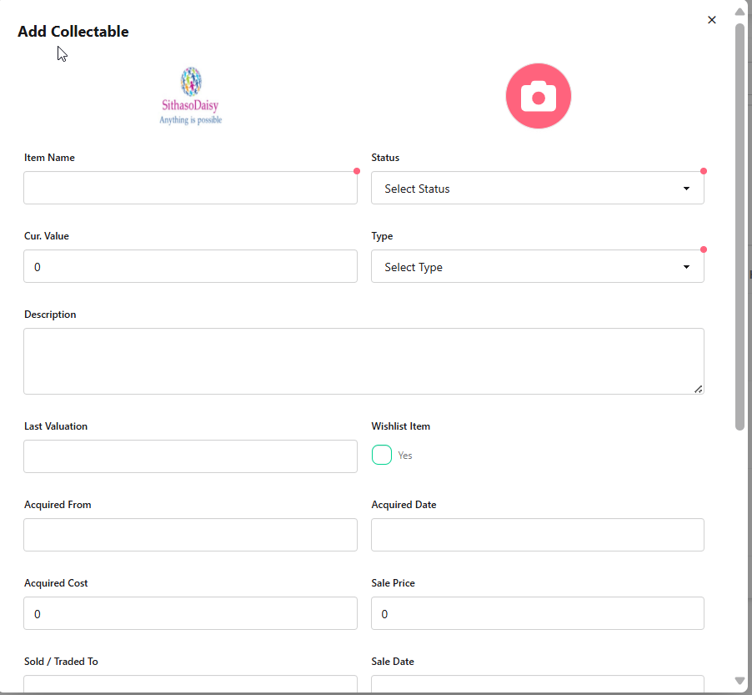Select the Last Valuation field
The width and height of the screenshot is (752, 695).
coord(190,456)
